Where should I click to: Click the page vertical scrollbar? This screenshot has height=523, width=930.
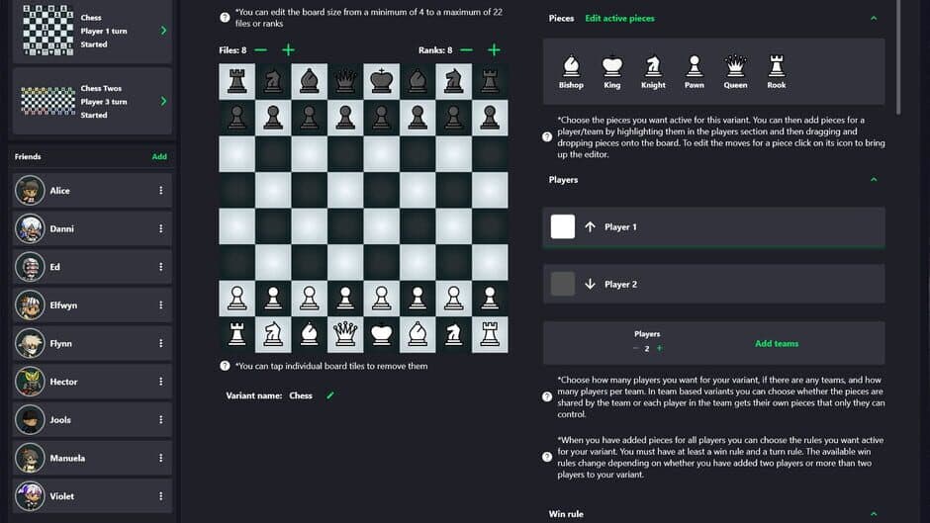[x=899, y=56]
